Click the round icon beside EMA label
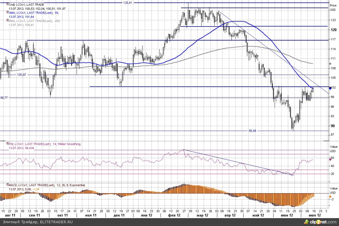The image size is (339, 226). point(7,21)
